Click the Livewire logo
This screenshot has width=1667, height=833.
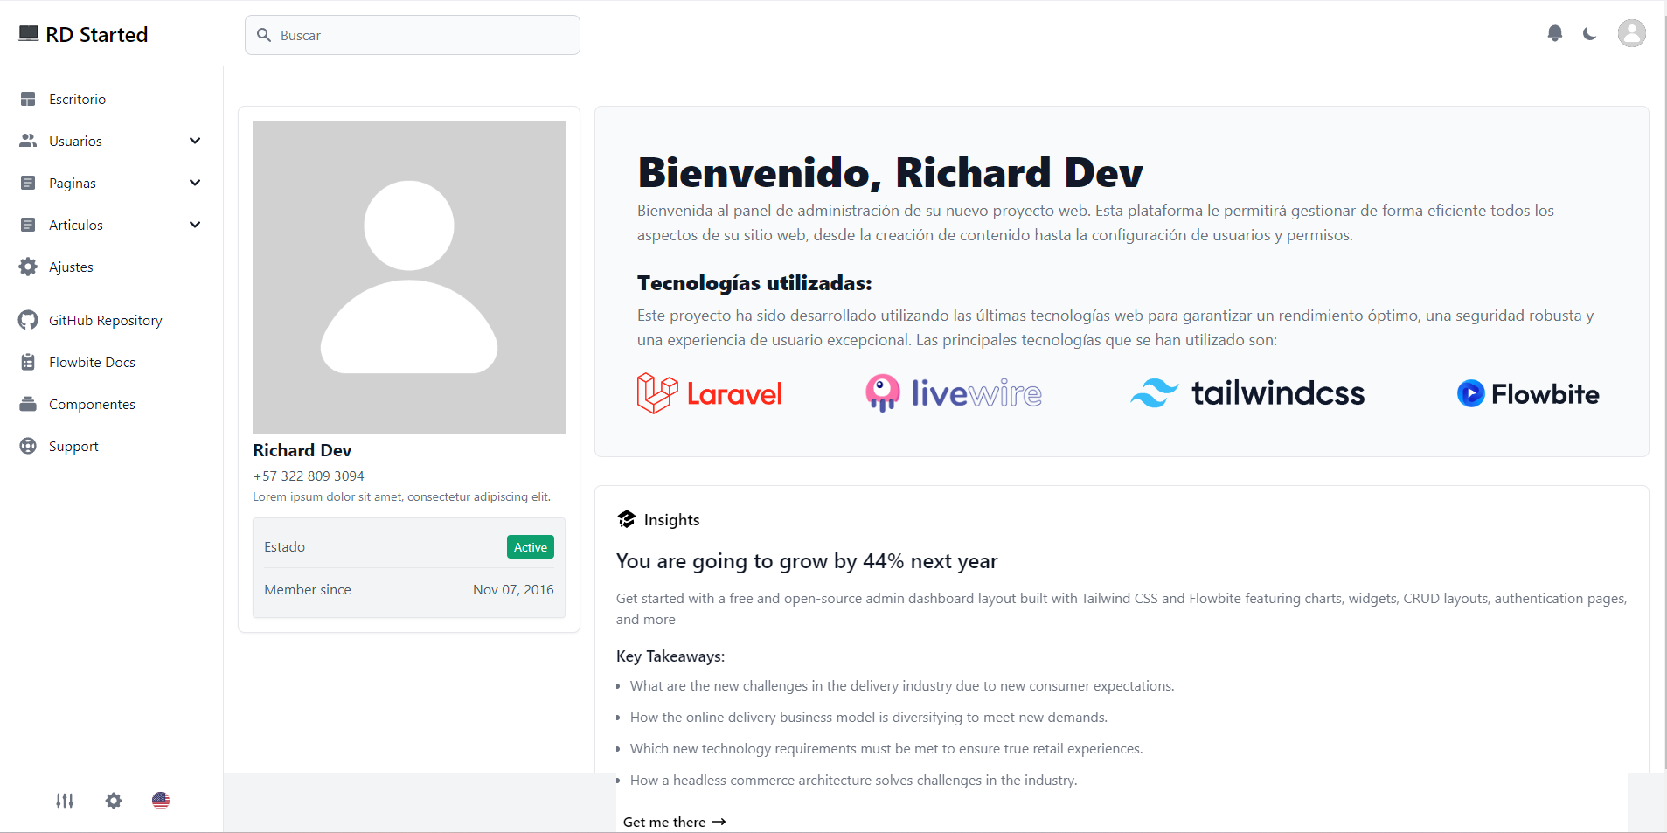pos(954,393)
